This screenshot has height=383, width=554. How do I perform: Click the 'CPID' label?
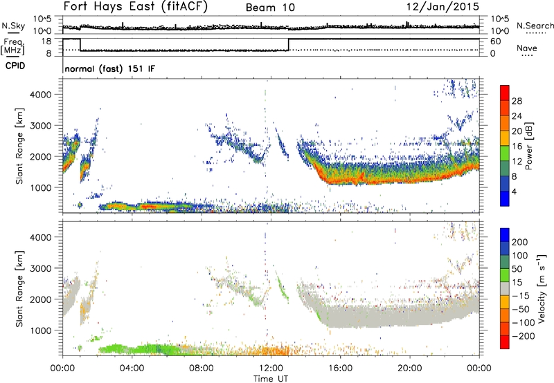click(x=15, y=66)
